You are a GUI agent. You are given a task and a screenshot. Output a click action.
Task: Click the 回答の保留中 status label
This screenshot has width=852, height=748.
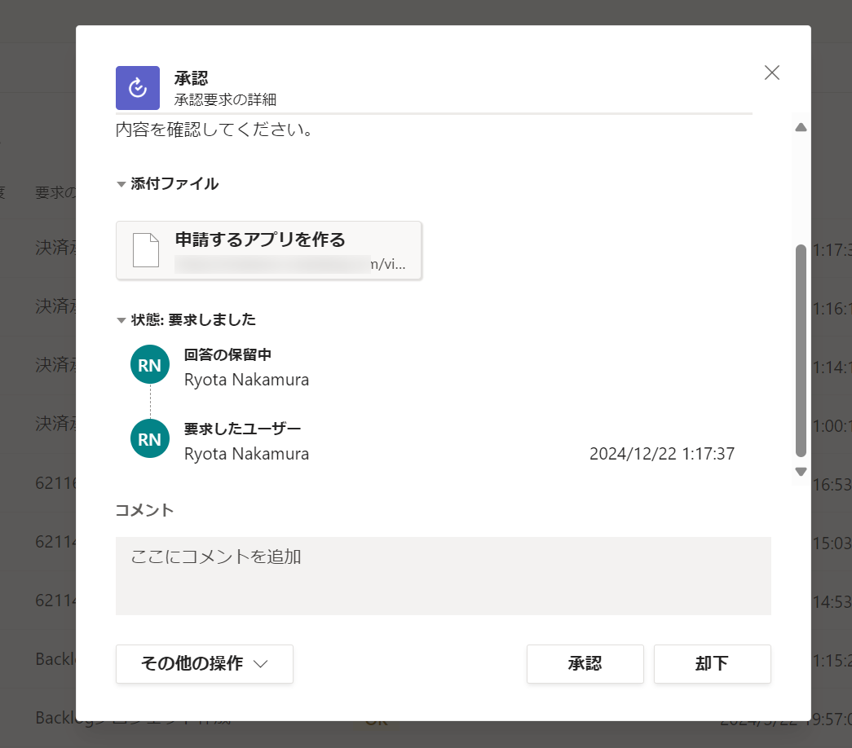pos(227,354)
